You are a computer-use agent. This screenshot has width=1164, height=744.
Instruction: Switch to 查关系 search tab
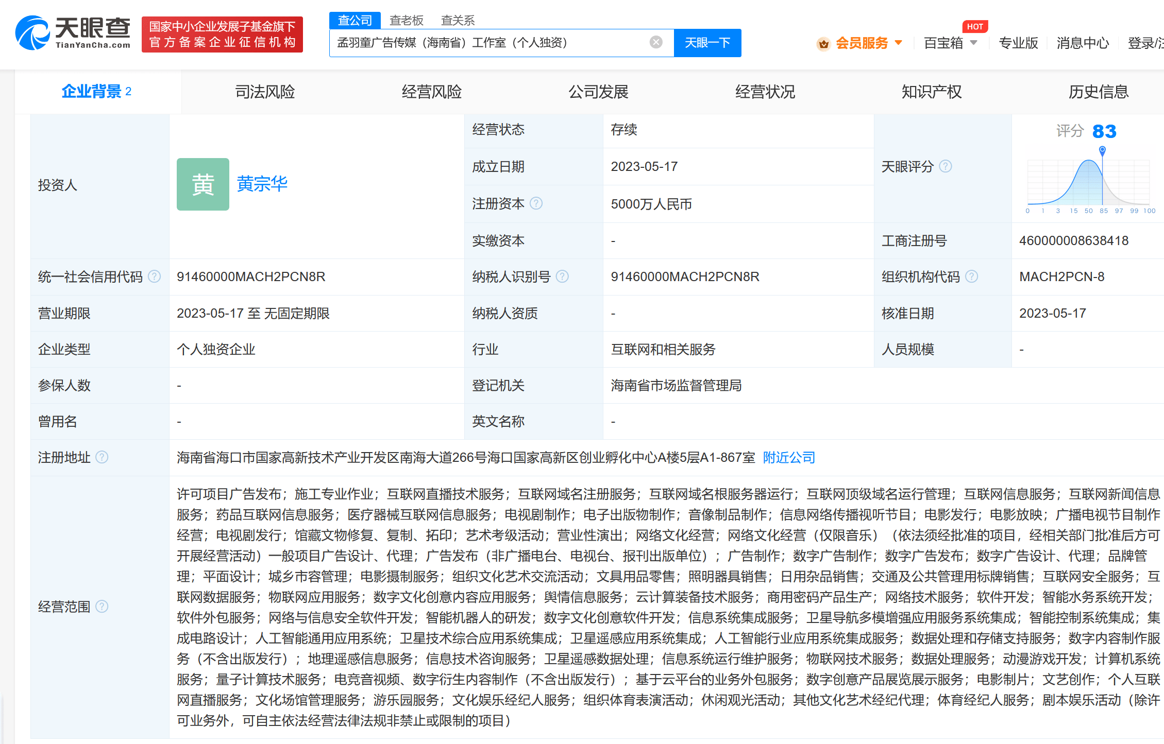[458, 20]
